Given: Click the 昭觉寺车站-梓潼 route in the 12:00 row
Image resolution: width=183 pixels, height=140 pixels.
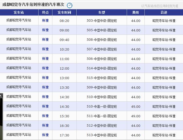Looking at the screenshot, I should [x=164, y=68].
